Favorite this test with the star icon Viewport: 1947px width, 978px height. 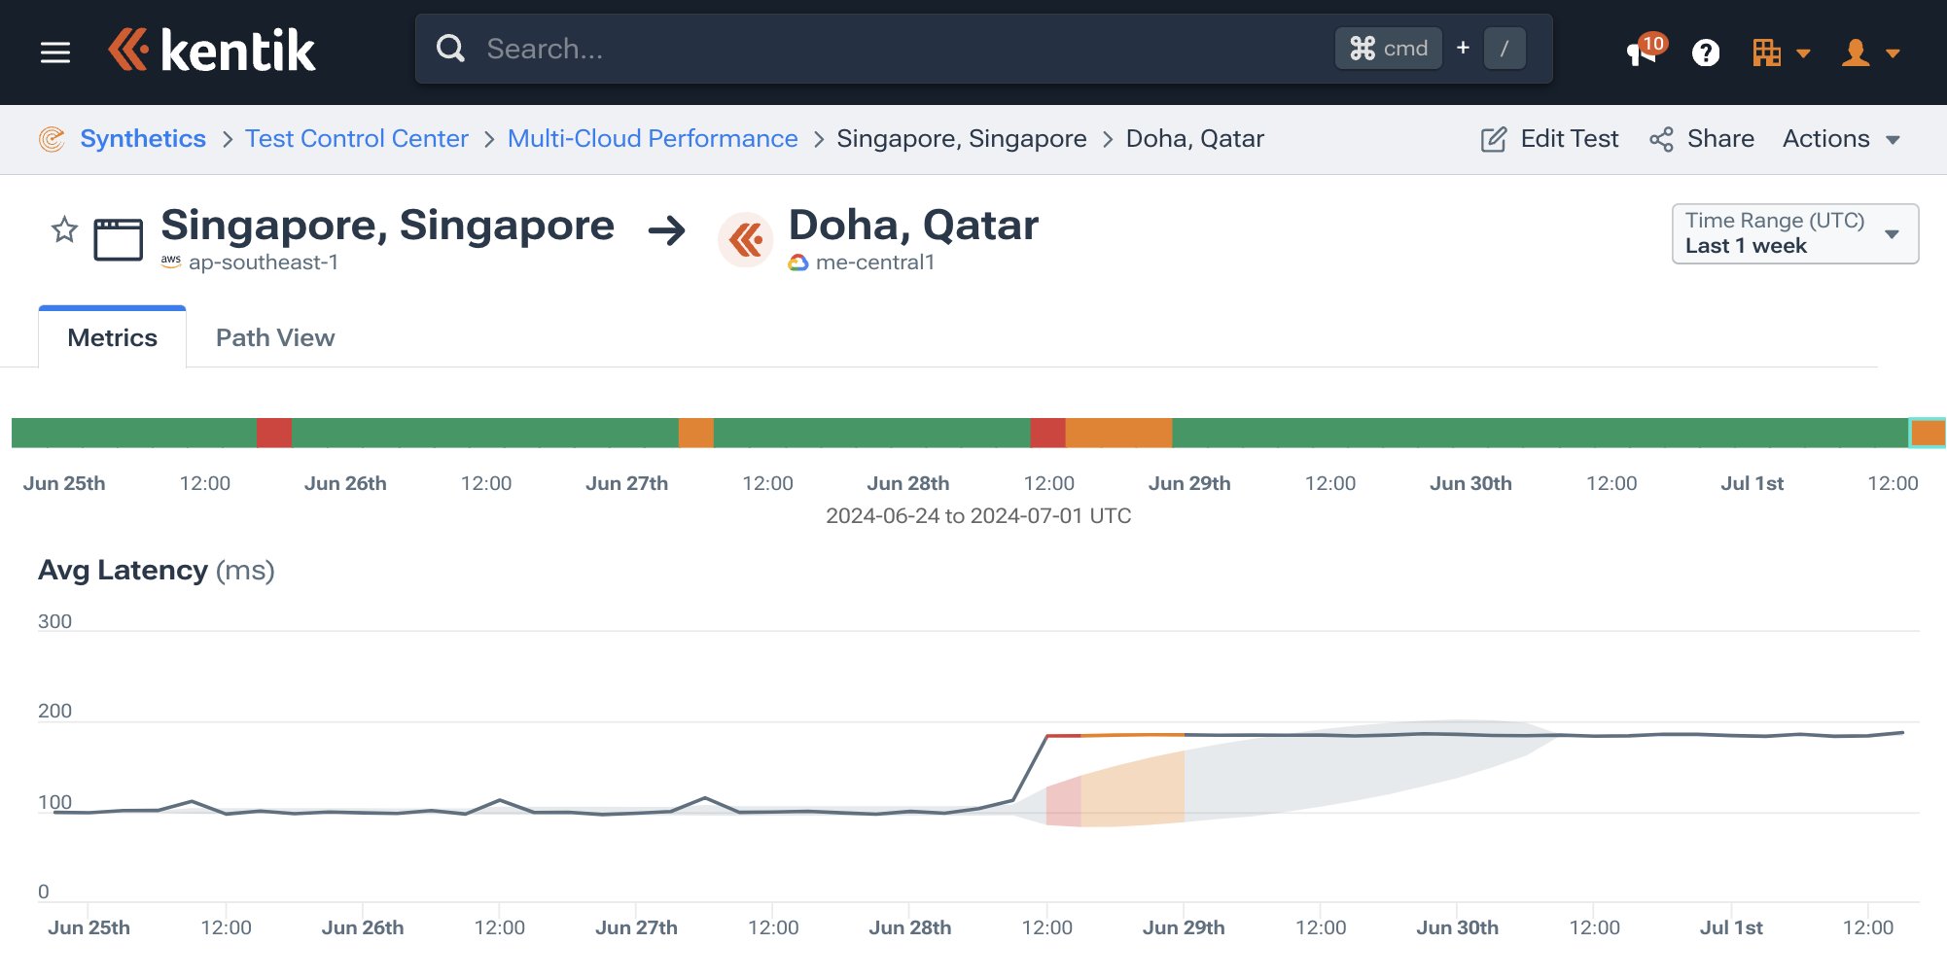(64, 230)
